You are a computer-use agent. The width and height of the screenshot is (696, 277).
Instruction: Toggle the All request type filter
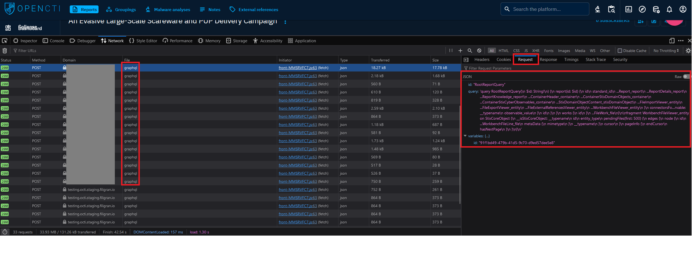[x=492, y=51]
